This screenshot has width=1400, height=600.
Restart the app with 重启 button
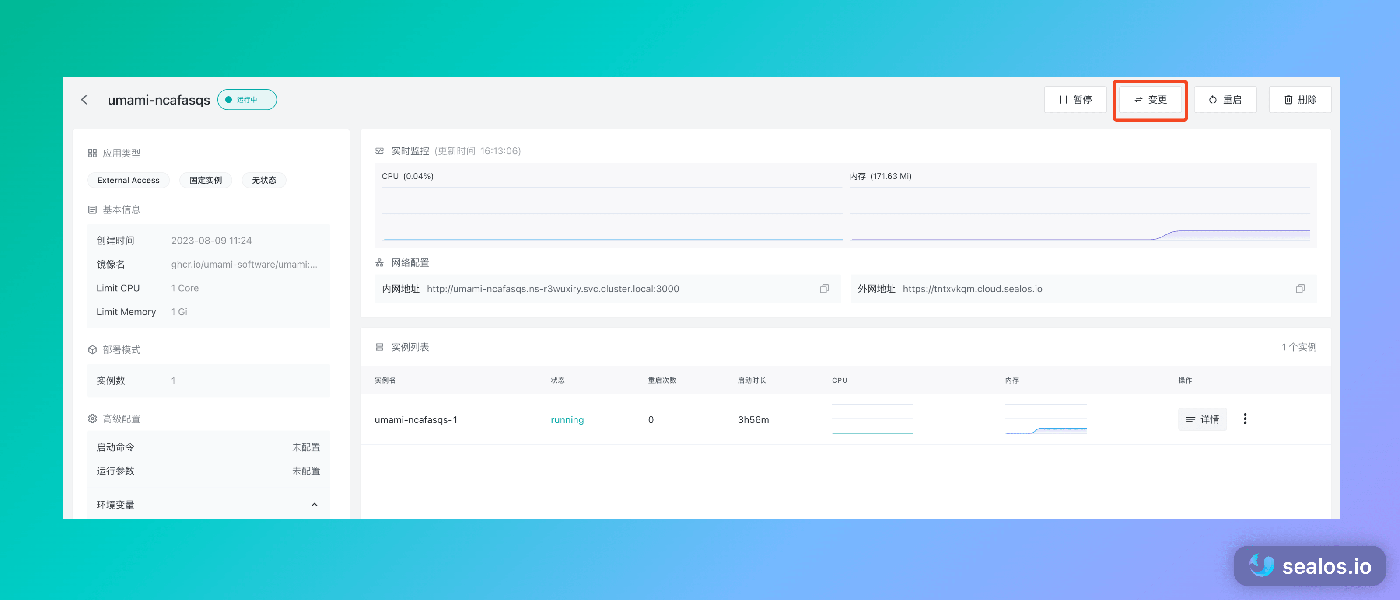(x=1225, y=99)
